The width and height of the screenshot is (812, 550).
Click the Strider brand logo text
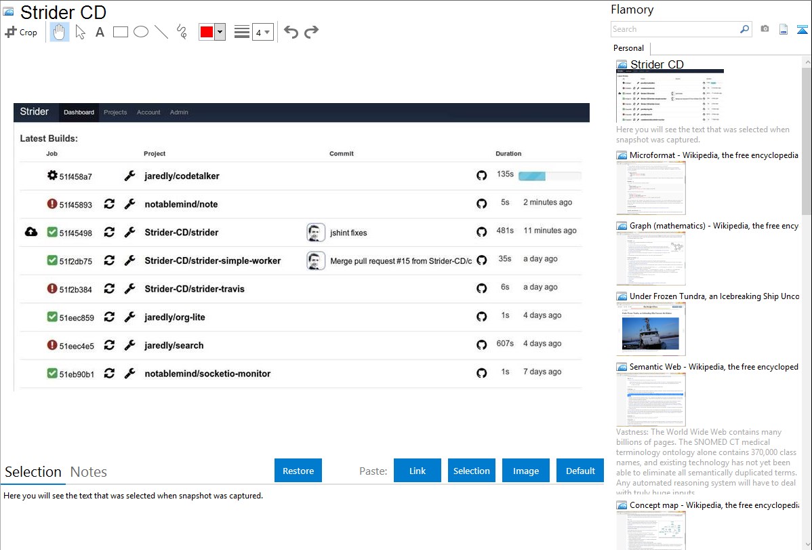click(x=34, y=112)
